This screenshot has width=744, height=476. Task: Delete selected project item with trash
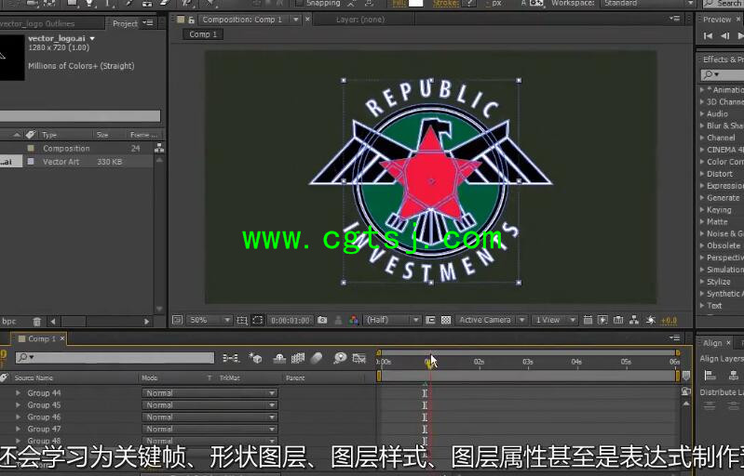coord(37,322)
